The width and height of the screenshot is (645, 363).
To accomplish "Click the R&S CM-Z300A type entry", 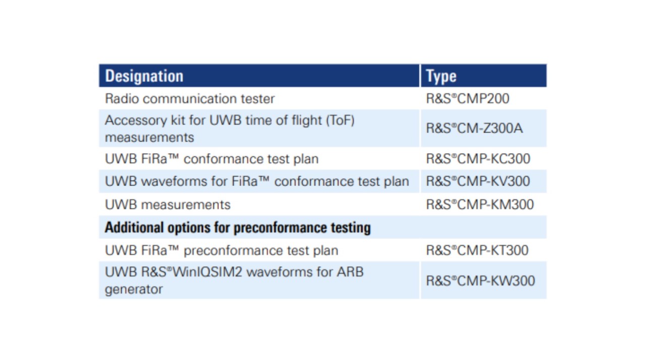I will [474, 129].
